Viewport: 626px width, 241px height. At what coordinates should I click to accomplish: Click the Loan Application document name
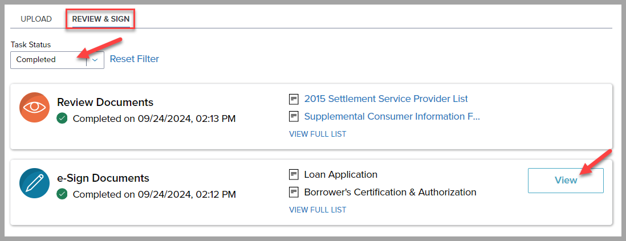341,174
